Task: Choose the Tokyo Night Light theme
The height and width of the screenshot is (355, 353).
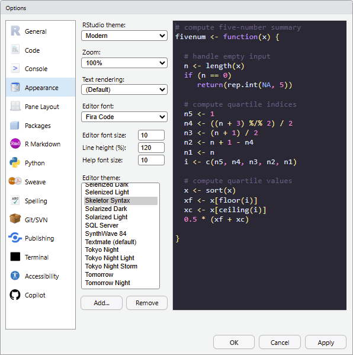Action: (x=121, y=258)
